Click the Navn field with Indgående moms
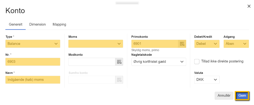254x105 pixels. [x=33, y=80]
